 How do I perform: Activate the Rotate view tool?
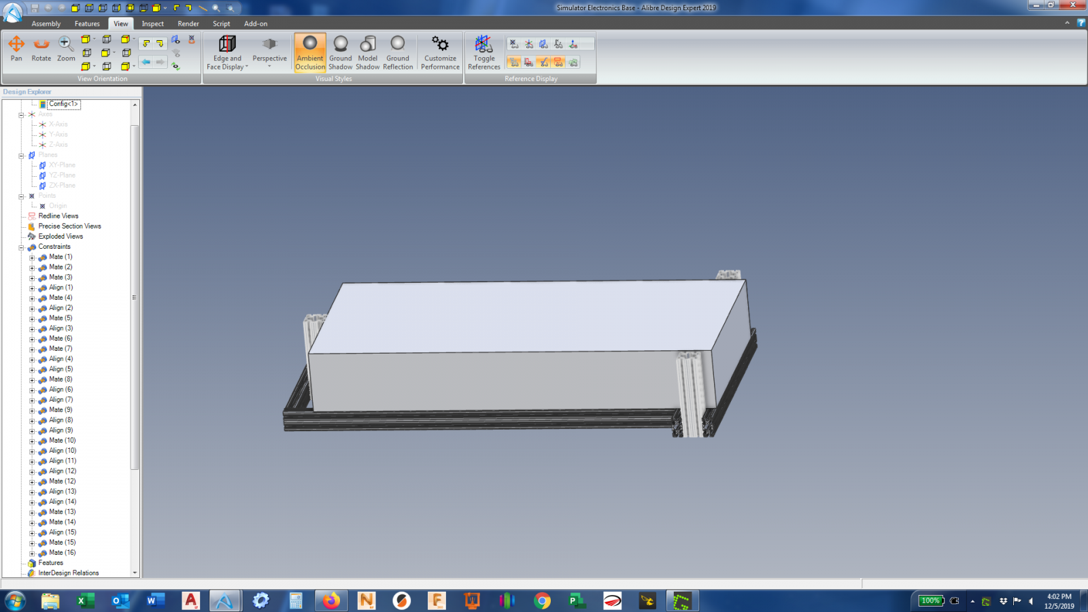pos(41,49)
